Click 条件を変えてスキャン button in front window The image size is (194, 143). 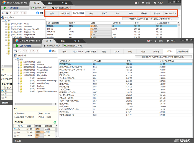[73, 46]
